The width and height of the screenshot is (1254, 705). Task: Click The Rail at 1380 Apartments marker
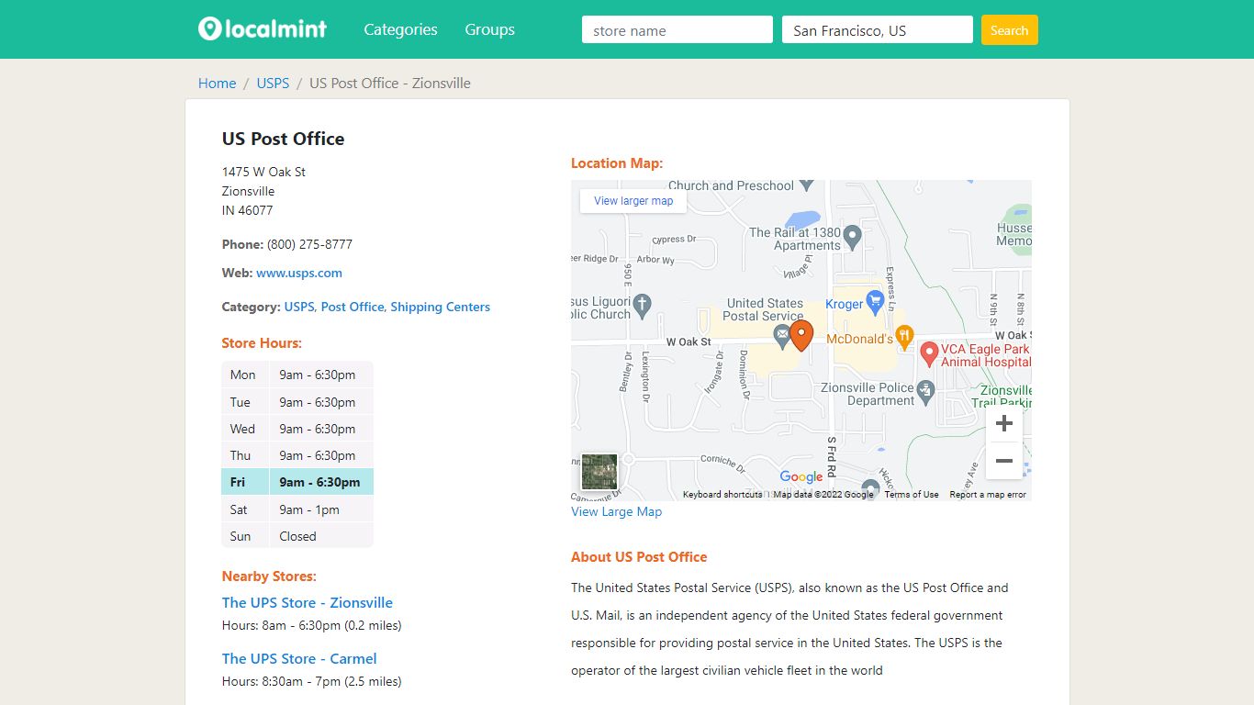[x=852, y=236]
